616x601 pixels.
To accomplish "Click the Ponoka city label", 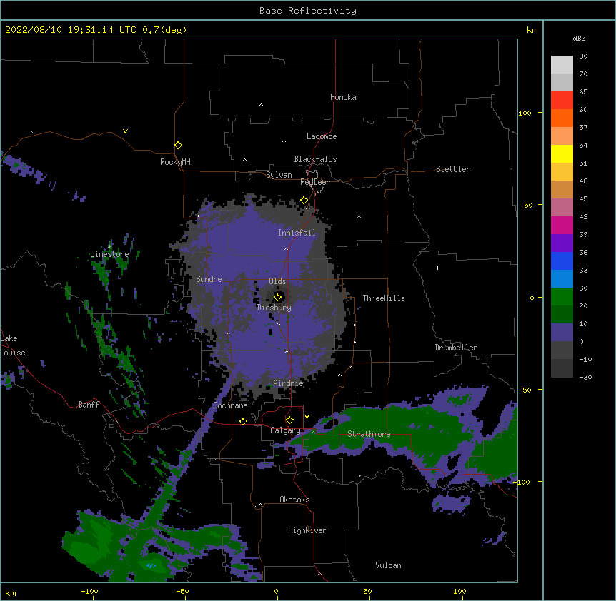I will point(343,97).
